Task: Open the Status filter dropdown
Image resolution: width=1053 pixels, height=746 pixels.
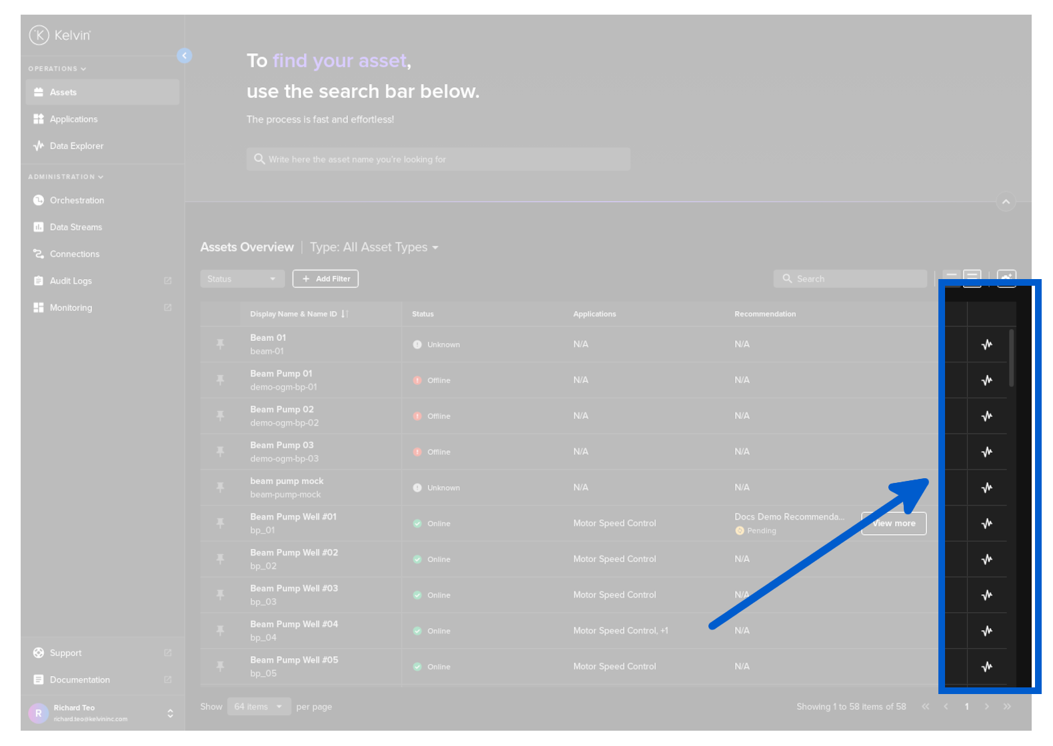Action: [242, 279]
